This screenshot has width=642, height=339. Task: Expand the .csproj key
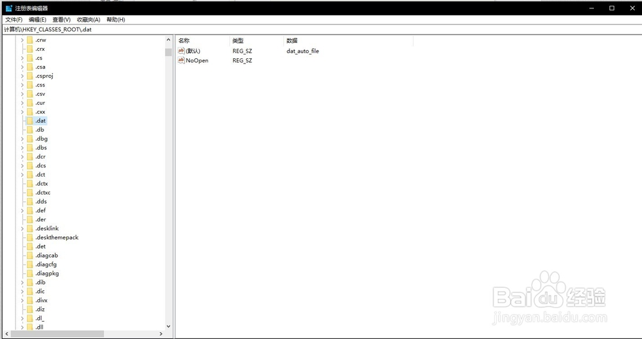point(22,76)
